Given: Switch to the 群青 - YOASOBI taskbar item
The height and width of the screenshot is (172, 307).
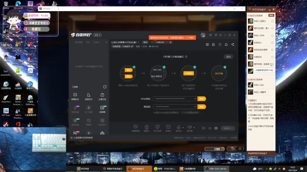Looking at the screenshot, I should click(x=165, y=169).
